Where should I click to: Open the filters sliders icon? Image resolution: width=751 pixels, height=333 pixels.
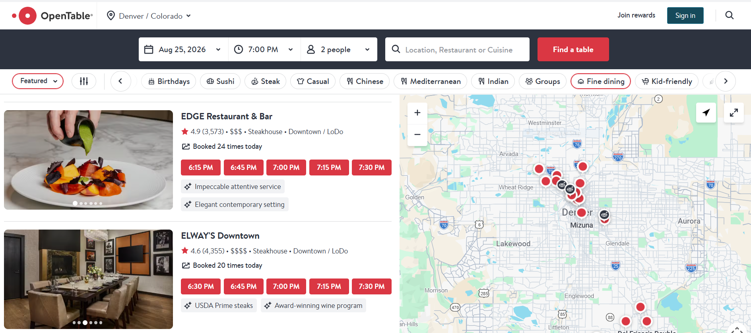(84, 81)
